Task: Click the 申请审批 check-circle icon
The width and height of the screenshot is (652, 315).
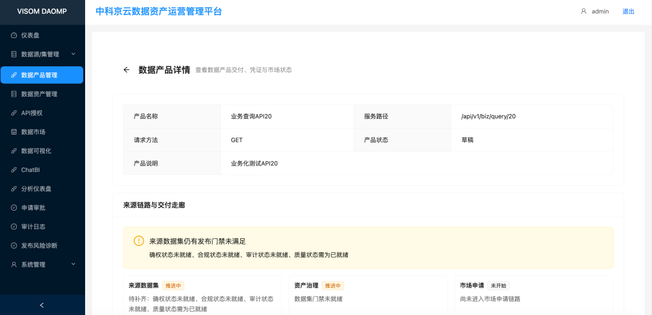Action: tap(14, 208)
